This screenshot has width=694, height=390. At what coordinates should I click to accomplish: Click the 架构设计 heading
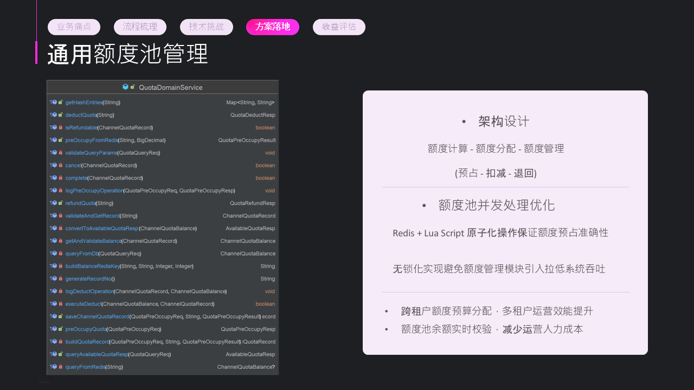click(x=504, y=121)
